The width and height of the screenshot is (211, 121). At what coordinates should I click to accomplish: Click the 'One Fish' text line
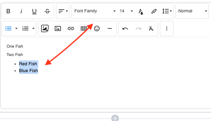[15, 46]
